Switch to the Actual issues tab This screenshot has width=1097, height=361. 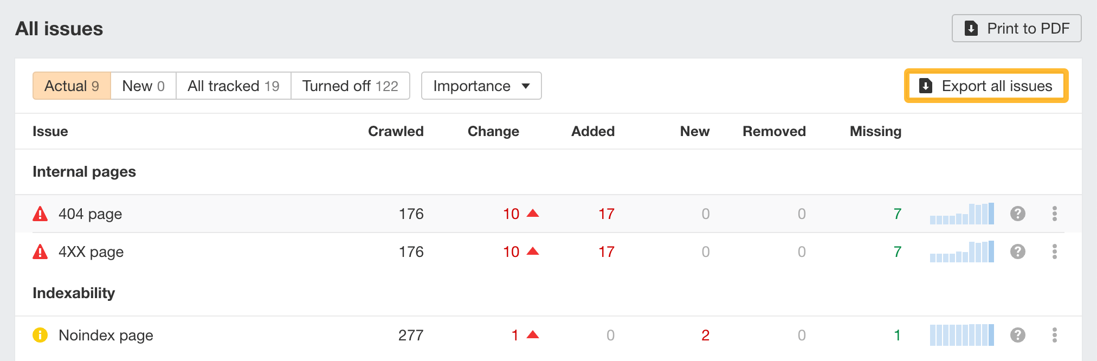point(72,86)
